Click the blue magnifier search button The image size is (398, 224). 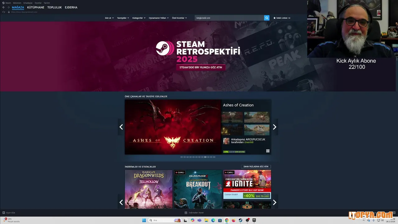point(267,18)
